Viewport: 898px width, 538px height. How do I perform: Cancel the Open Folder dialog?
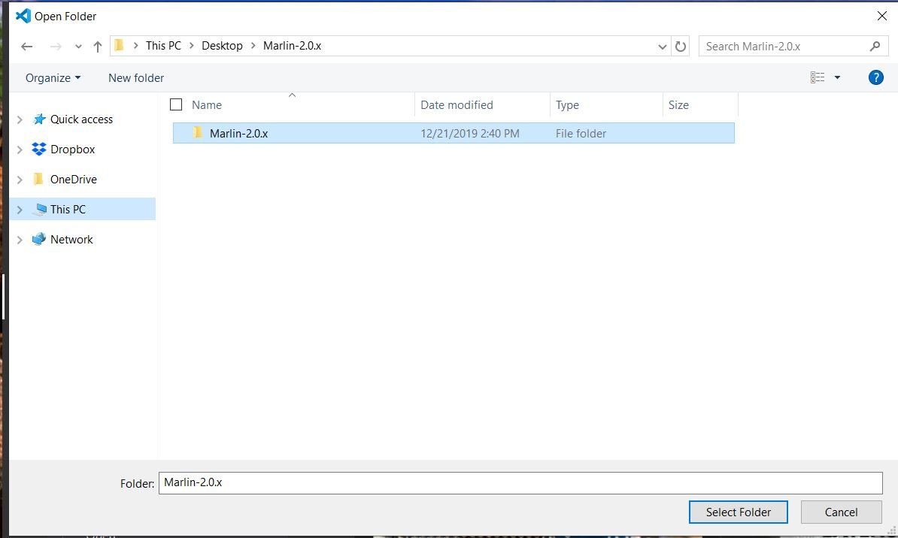coord(841,512)
